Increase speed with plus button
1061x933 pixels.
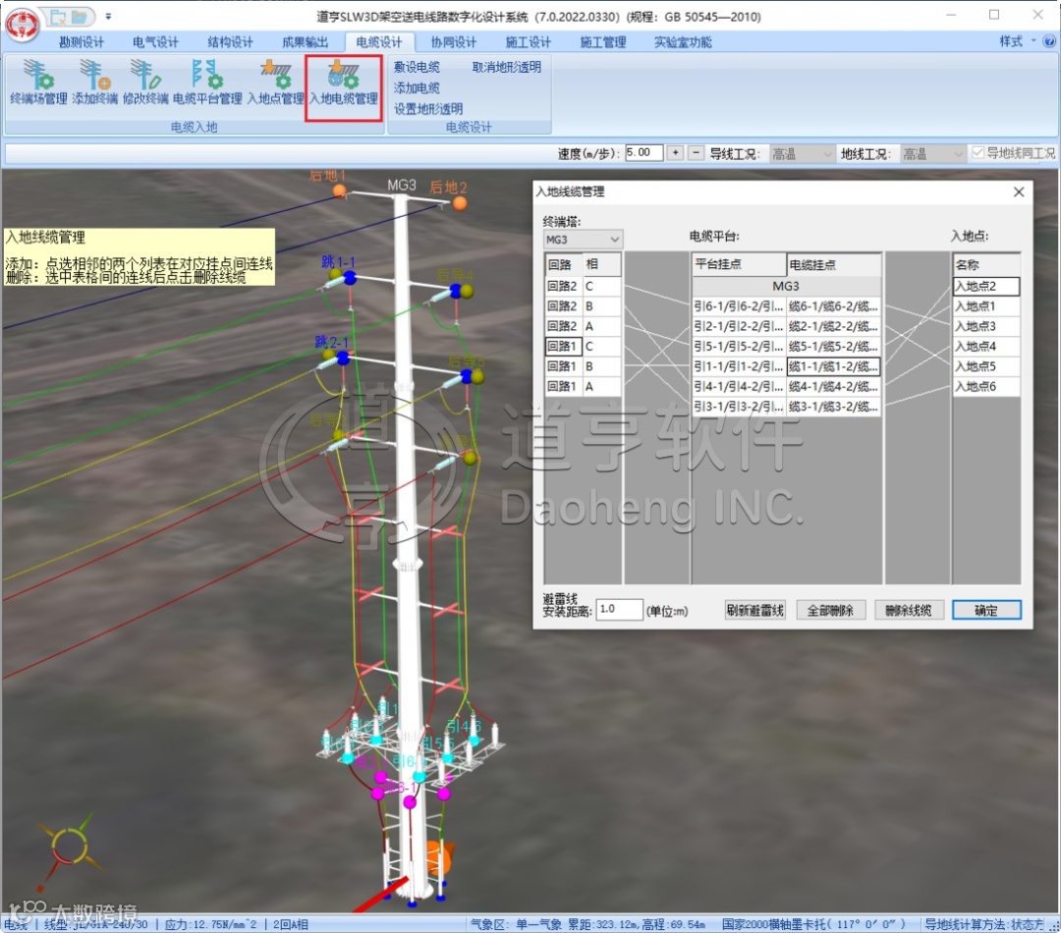coord(675,153)
